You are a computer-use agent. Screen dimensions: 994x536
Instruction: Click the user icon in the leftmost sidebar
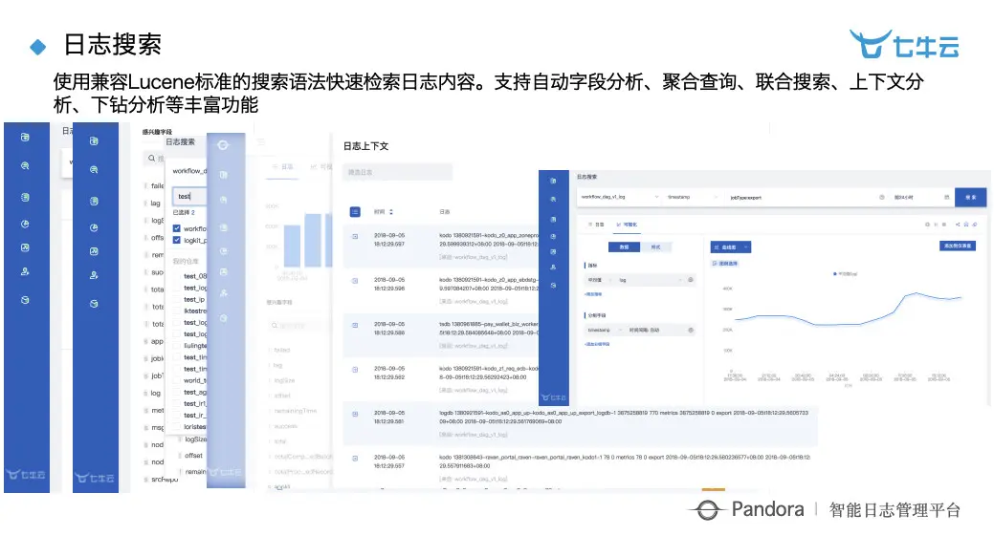25,271
